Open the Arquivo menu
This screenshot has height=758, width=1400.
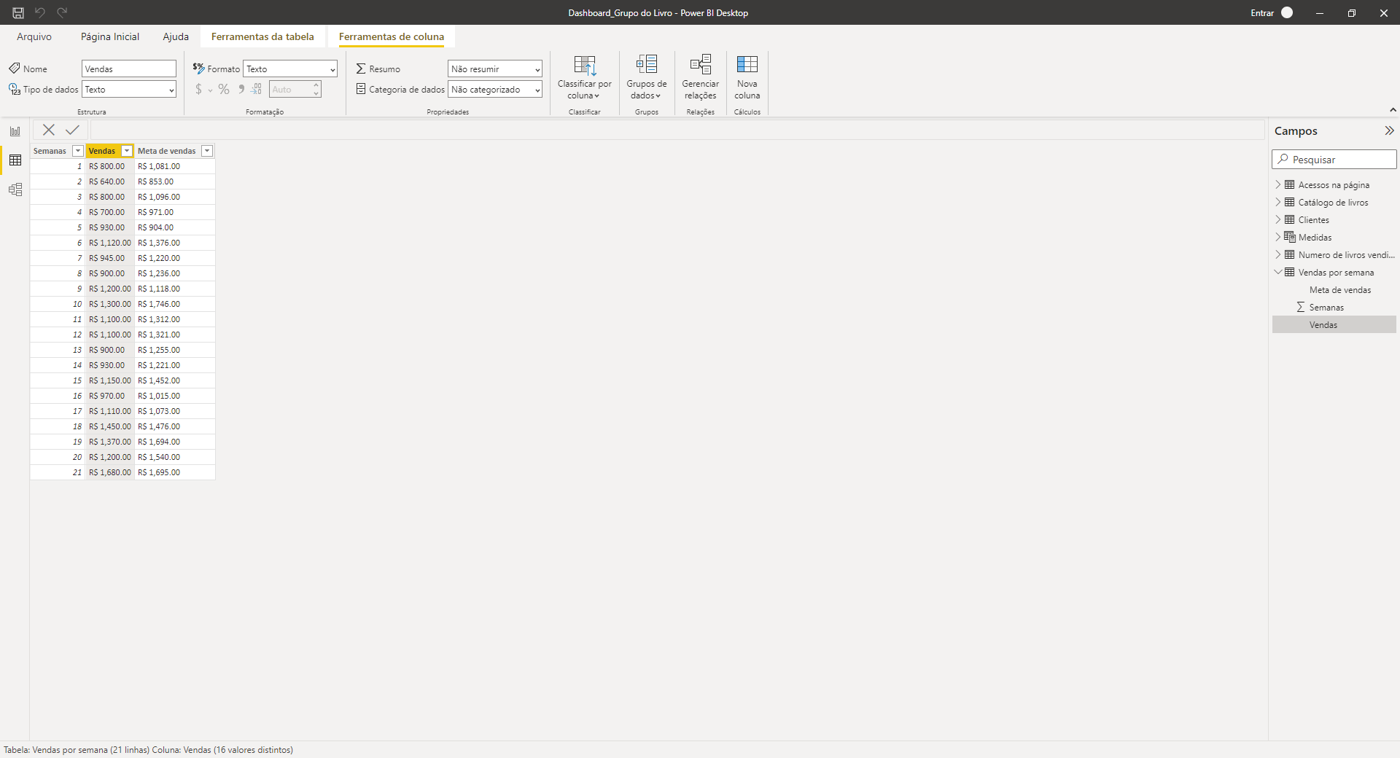pyautogui.click(x=34, y=36)
